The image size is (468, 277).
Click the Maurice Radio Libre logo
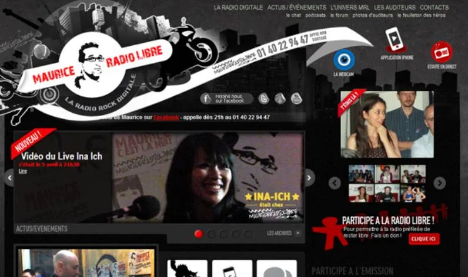pos(95,66)
